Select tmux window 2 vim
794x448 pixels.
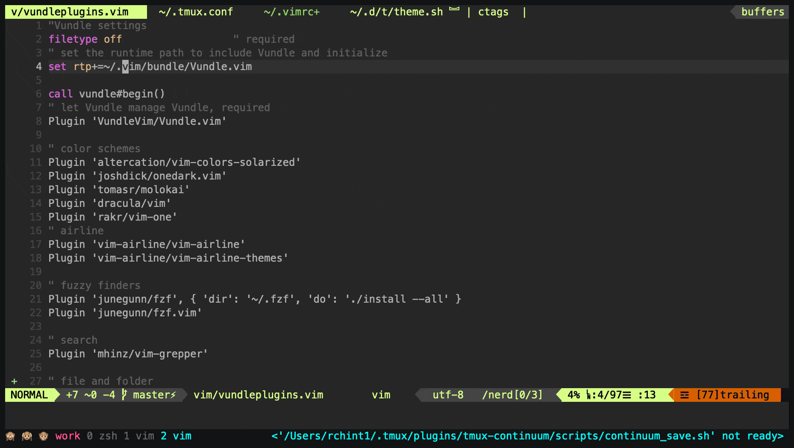pos(176,436)
